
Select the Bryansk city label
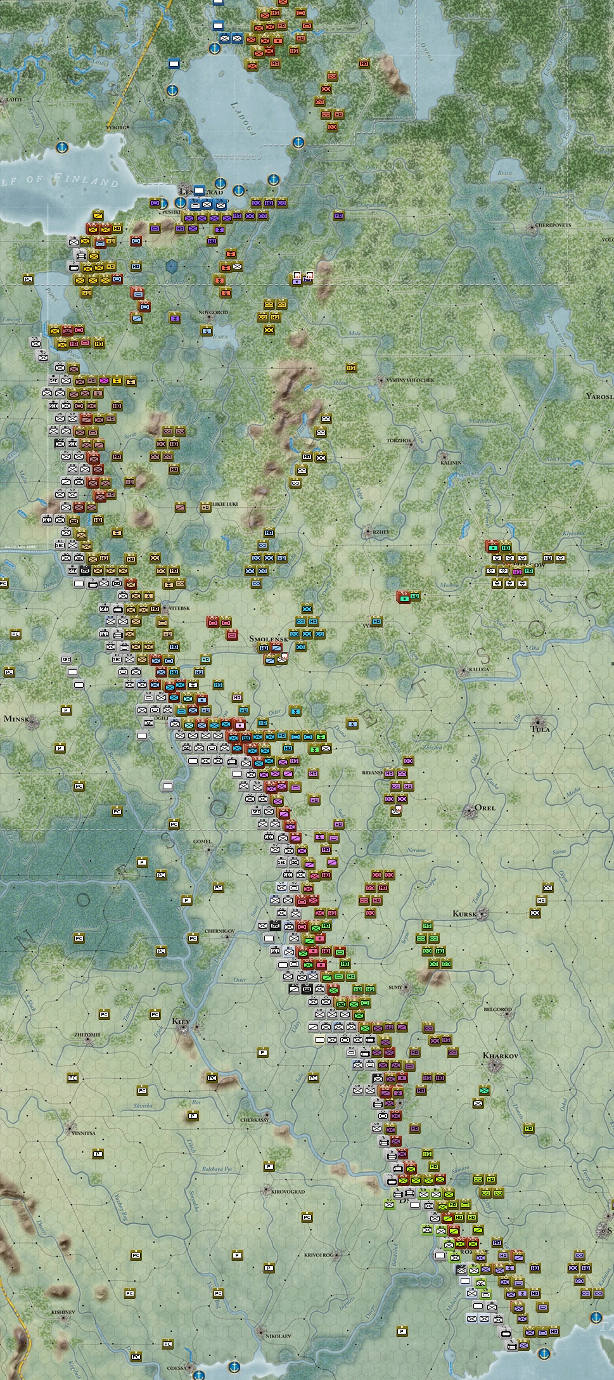point(373,773)
